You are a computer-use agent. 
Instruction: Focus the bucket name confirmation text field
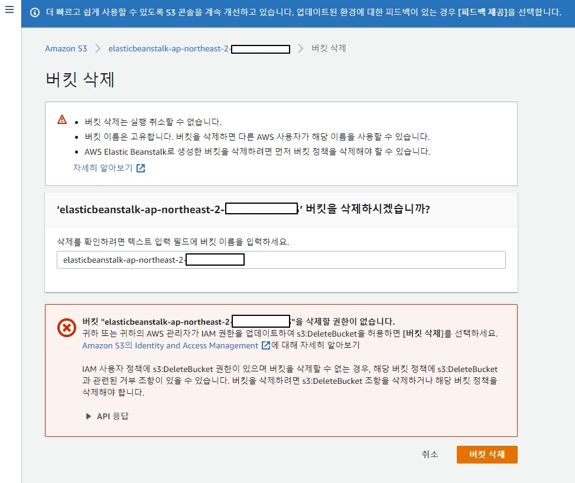click(281, 260)
